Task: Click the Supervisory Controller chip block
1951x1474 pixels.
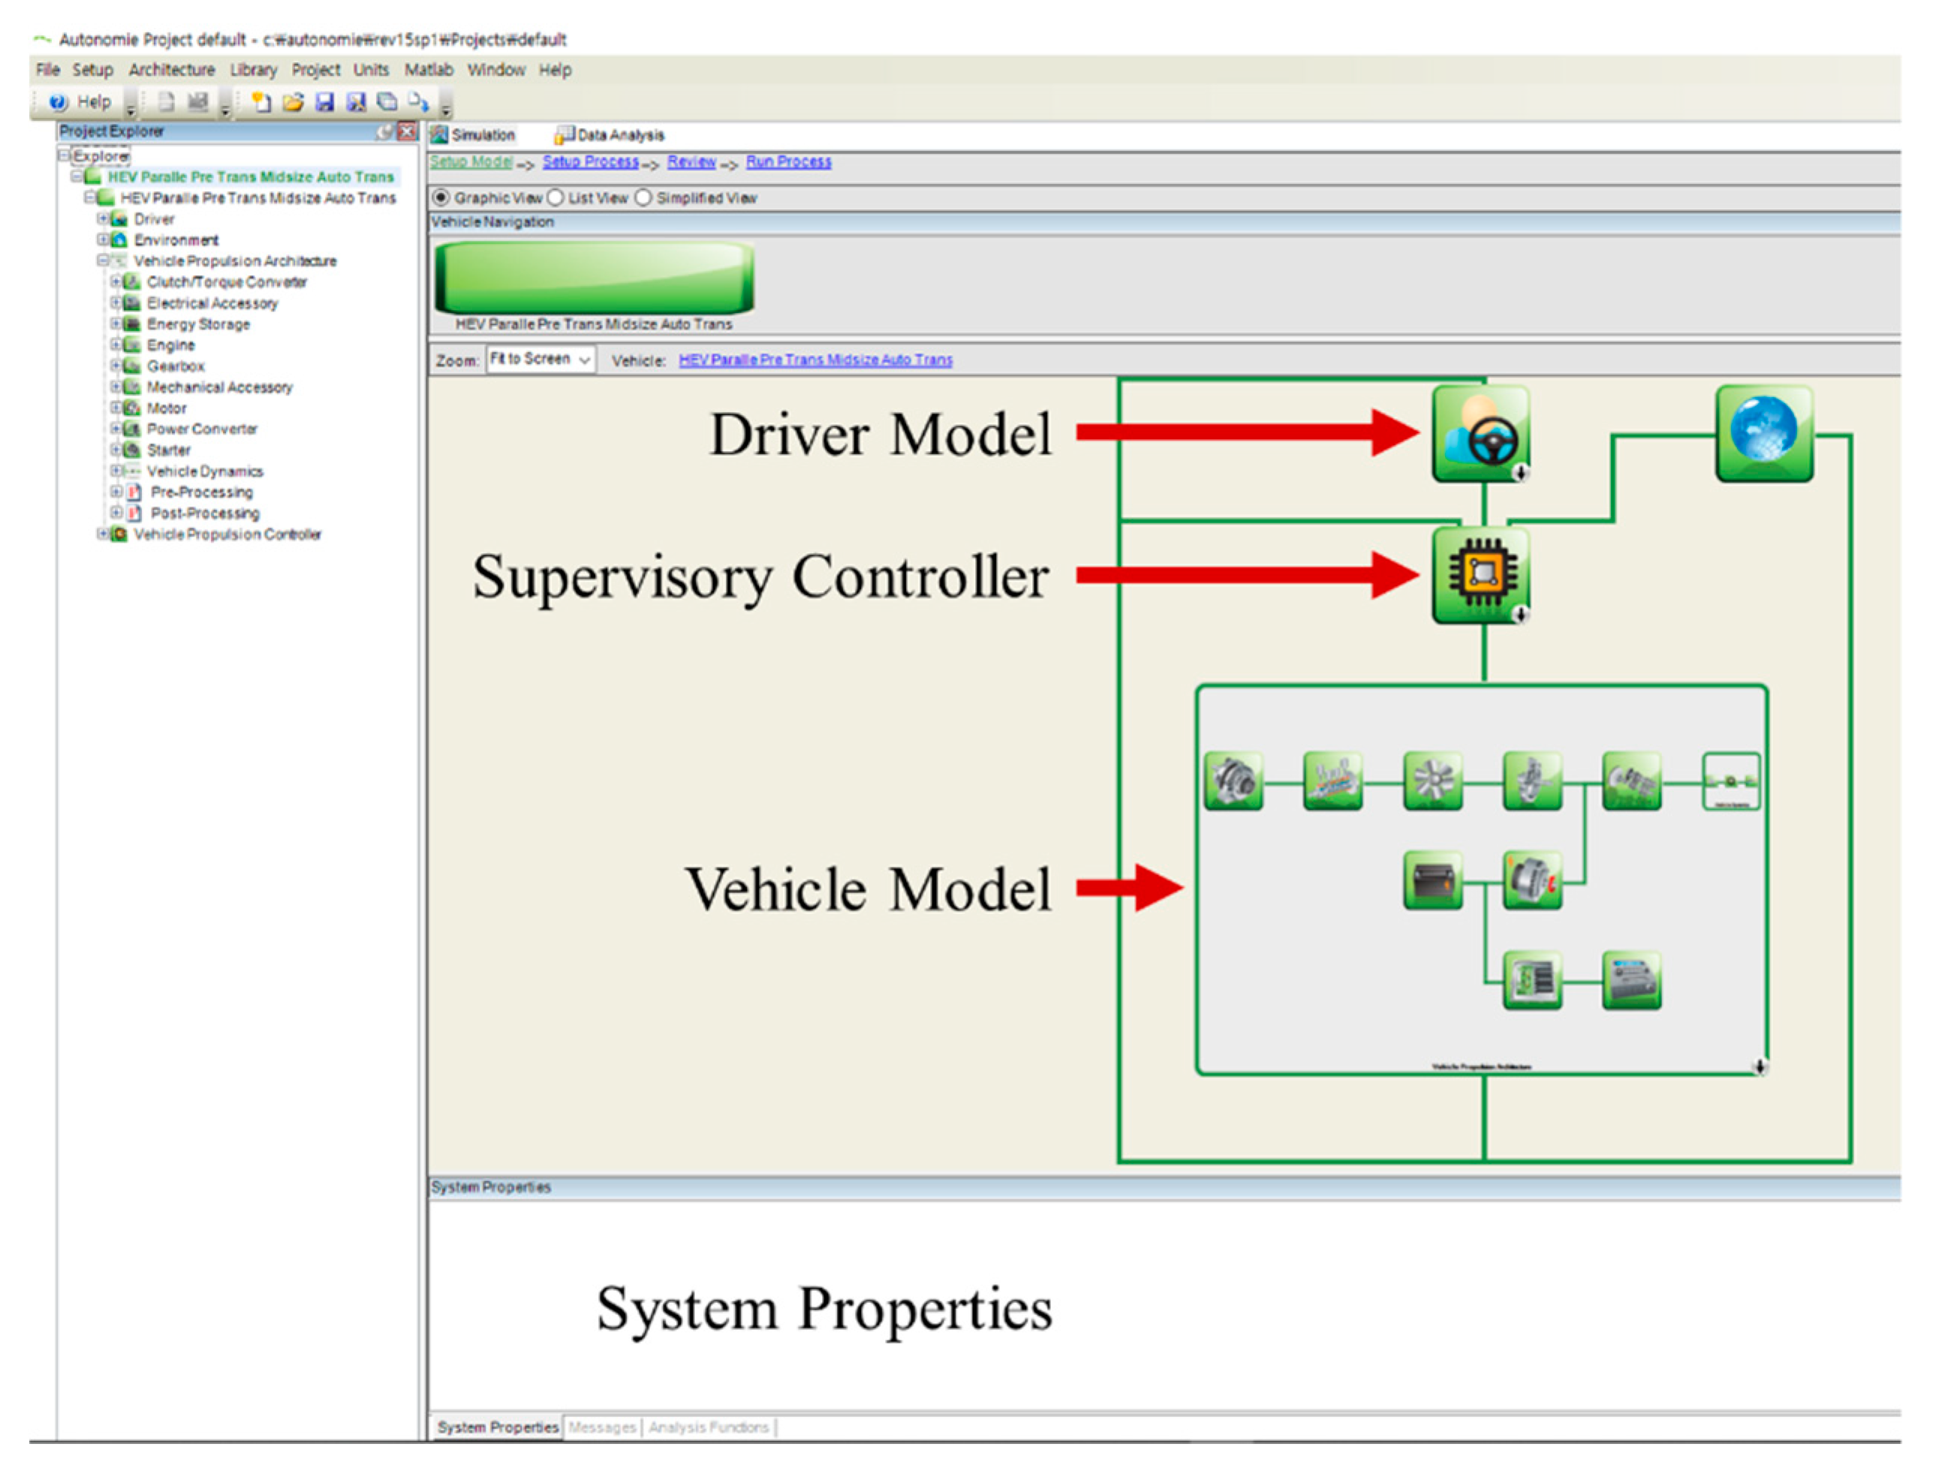Action: (1481, 575)
